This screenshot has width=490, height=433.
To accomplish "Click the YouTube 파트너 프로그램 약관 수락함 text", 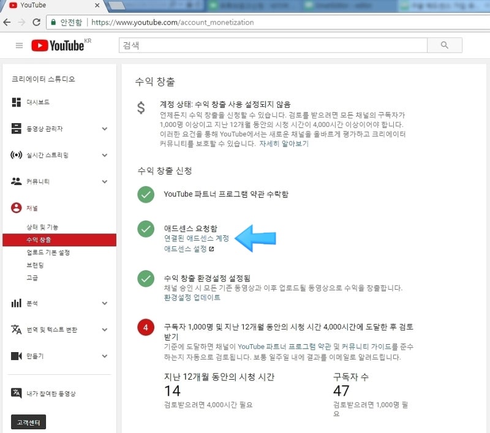I will (x=226, y=194).
